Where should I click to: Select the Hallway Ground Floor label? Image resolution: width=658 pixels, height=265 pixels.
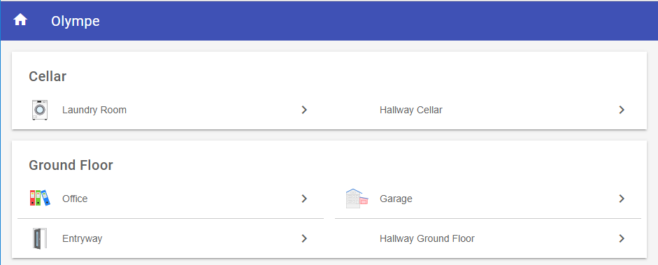(x=427, y=238)
